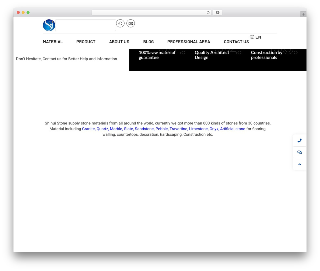Click '100% raw material guarantee' text

point(157,55)
